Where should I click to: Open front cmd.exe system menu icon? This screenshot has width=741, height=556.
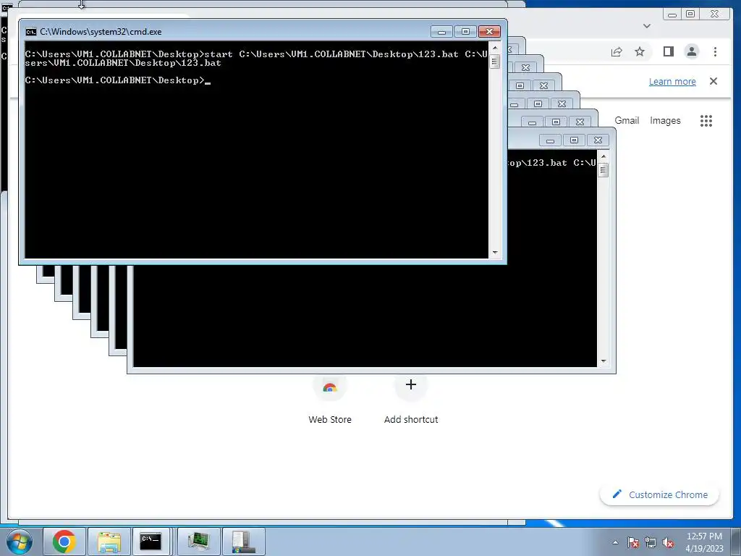[30, 32]
